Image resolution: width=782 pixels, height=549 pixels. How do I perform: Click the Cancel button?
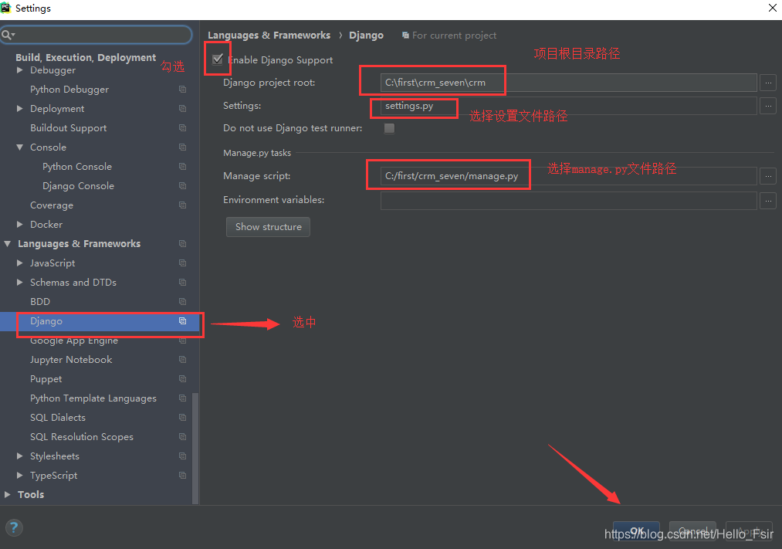692,531
